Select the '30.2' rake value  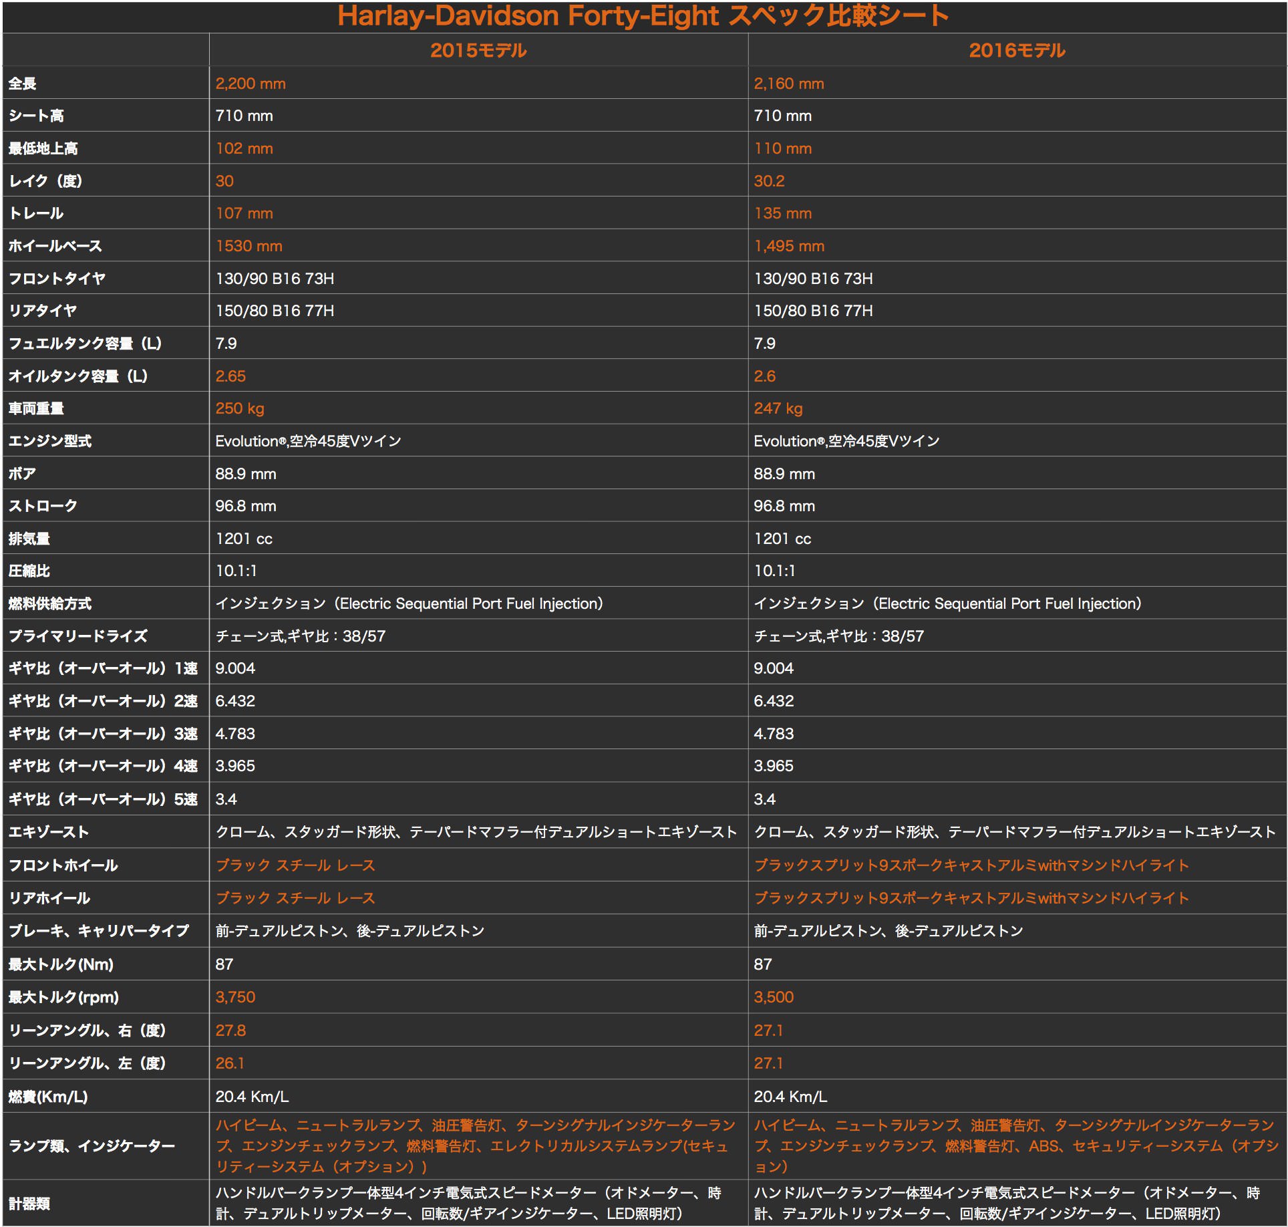[x=769, y=181]
